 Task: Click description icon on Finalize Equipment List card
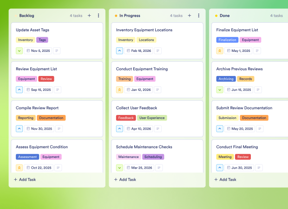coord(257,51)
